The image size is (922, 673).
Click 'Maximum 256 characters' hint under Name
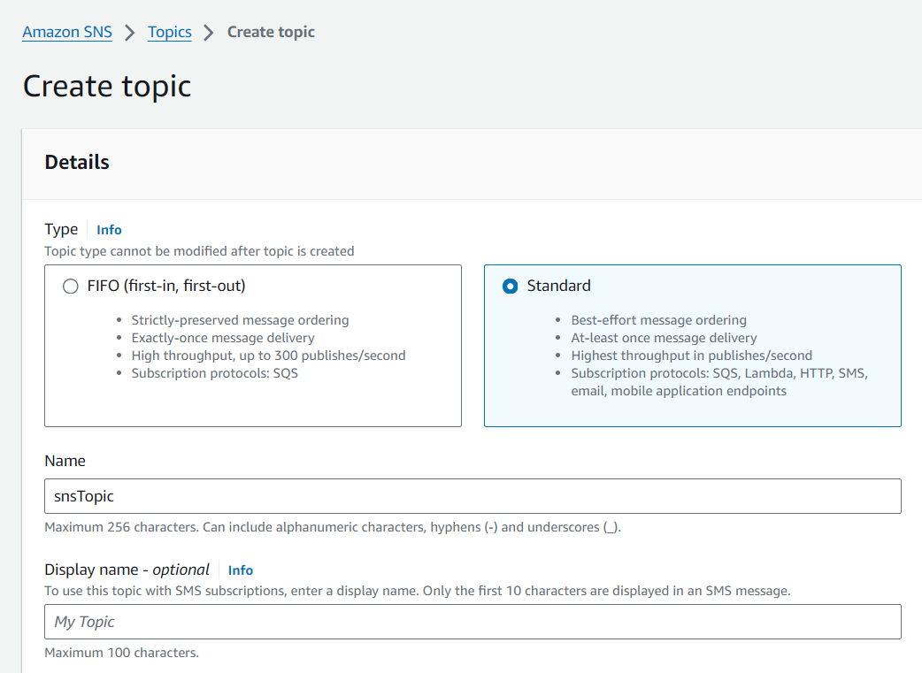[x=333, y=527]
